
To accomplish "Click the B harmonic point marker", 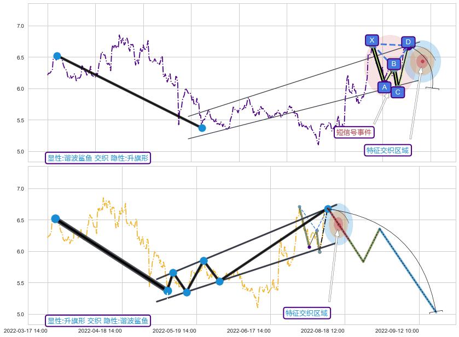I will pyautogui.click(x=393, y=64).
